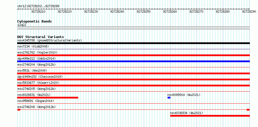
Task: Select the short red nsv6026631 bar
Action: 48,98
